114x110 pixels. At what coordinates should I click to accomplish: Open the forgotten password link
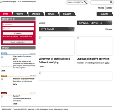coord(10,36)
